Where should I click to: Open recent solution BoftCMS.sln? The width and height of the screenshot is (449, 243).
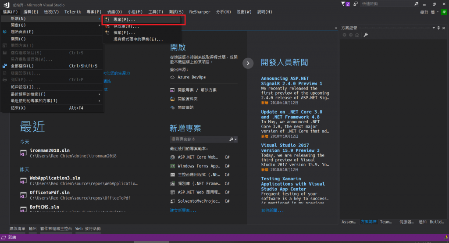coord(44,207)
